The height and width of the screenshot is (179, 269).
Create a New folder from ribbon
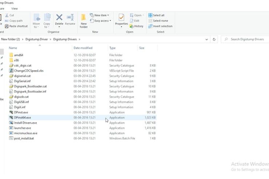[x=84, y=20]
